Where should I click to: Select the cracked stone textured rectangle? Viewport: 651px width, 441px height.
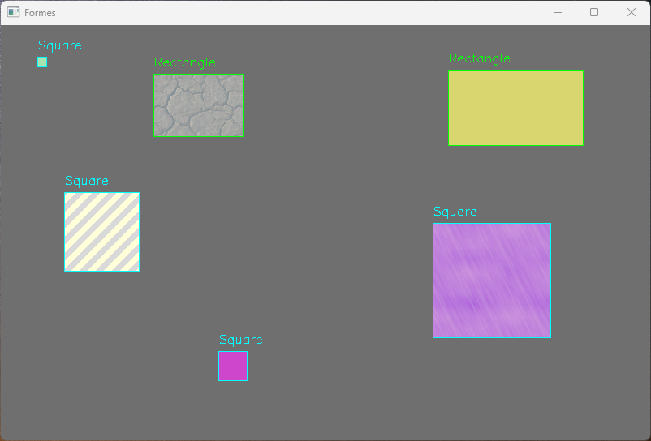pyautogui.click(x=198, y=105)
